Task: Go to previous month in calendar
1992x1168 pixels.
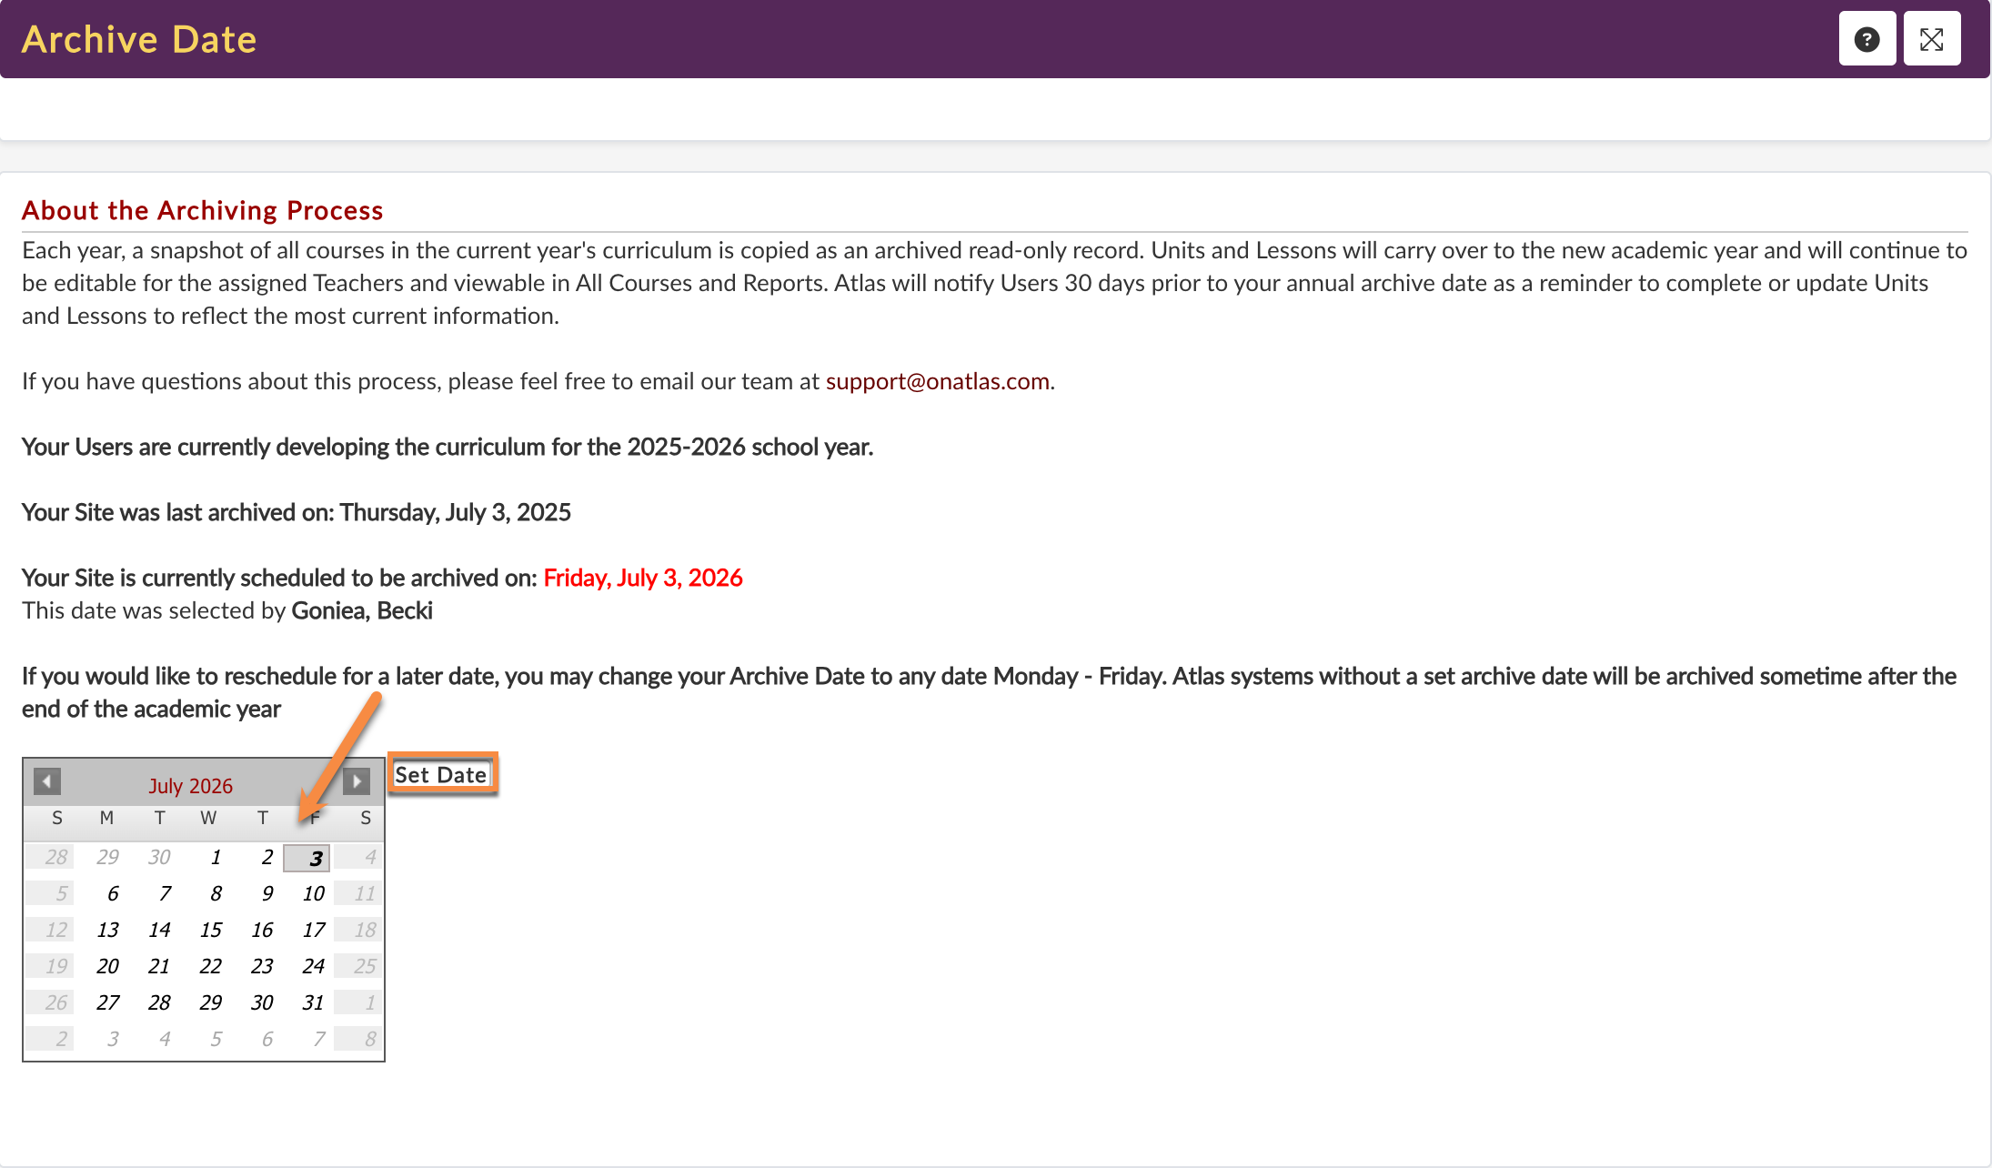Action: click(47, 781)
